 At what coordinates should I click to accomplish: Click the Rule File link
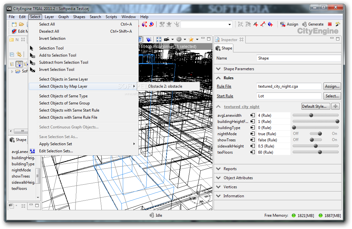coord(224,86)
